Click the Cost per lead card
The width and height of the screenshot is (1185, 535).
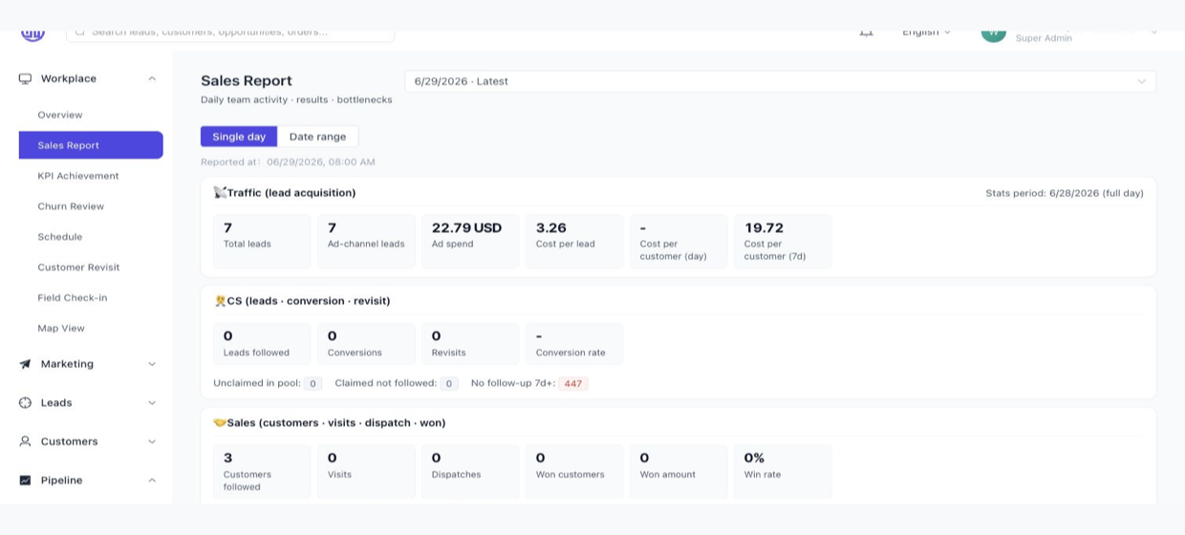coord(574,241)
